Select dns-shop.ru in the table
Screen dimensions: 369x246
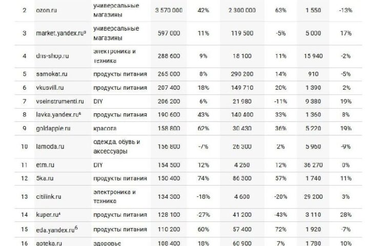[x=52, y=56]
